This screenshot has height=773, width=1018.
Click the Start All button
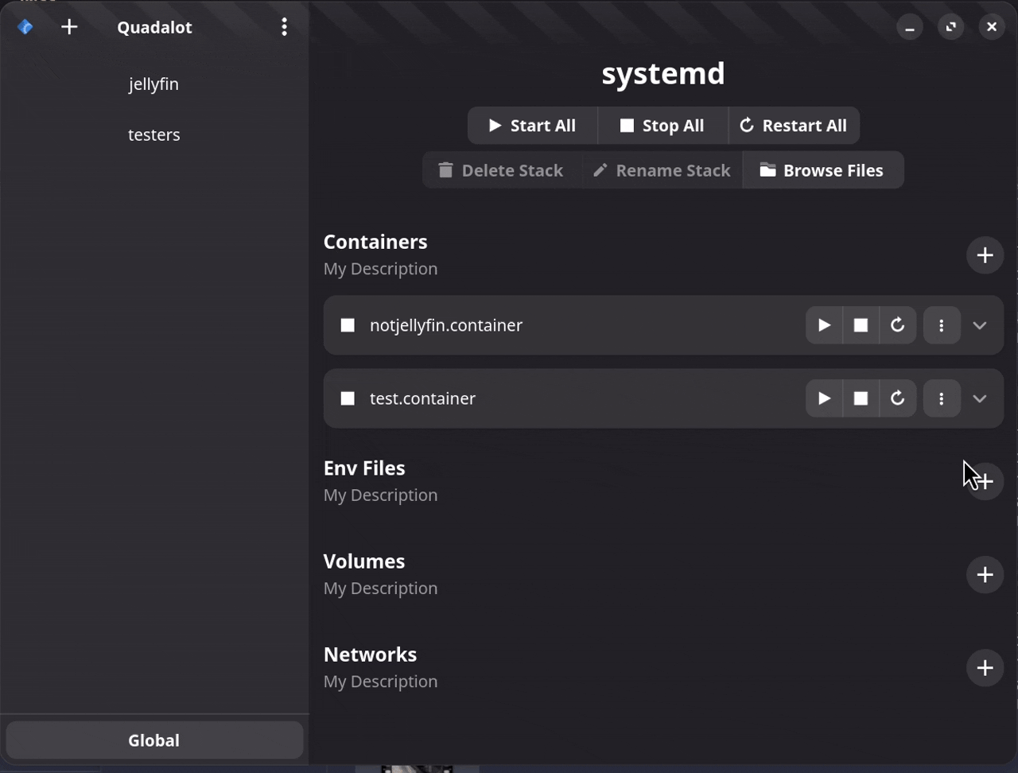(x=532, y=126)
